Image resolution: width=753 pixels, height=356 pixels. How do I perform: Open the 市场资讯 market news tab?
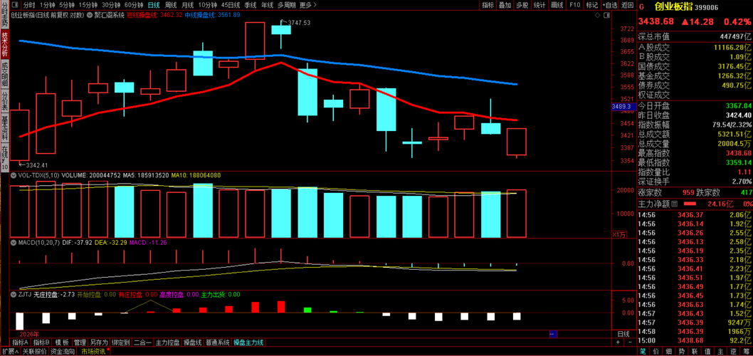coord(93,352)
